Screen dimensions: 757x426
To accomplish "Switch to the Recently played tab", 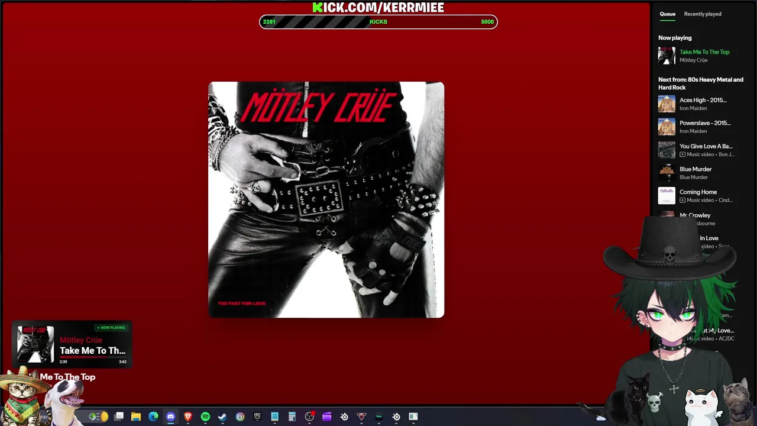I will (703, 14).
